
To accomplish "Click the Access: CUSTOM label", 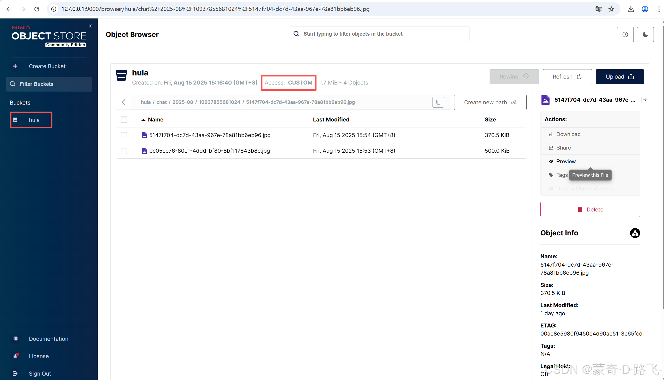I will click(288, 83).
